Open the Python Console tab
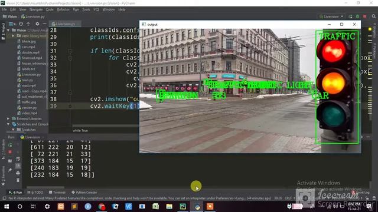 (x=84, y=193)
